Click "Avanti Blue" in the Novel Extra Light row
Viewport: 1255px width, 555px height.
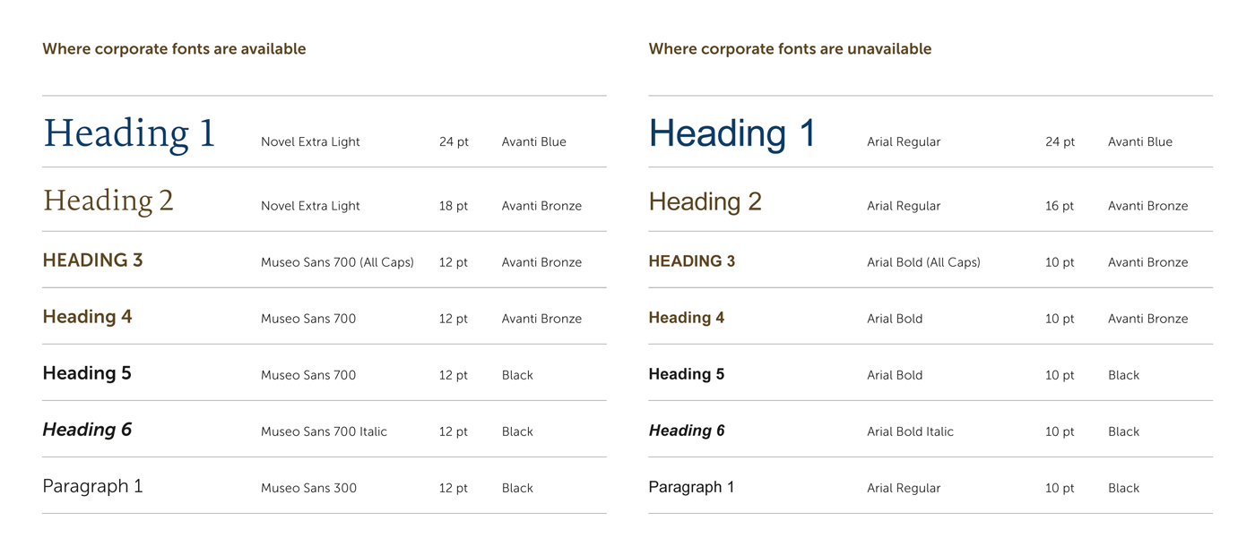(533, 141)
